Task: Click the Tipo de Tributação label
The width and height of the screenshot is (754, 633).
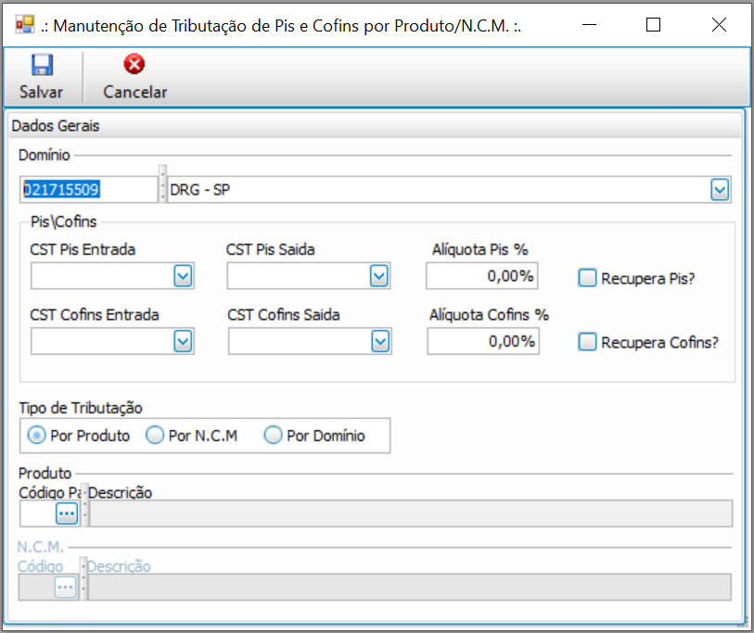Action: (x=81, y=408)
